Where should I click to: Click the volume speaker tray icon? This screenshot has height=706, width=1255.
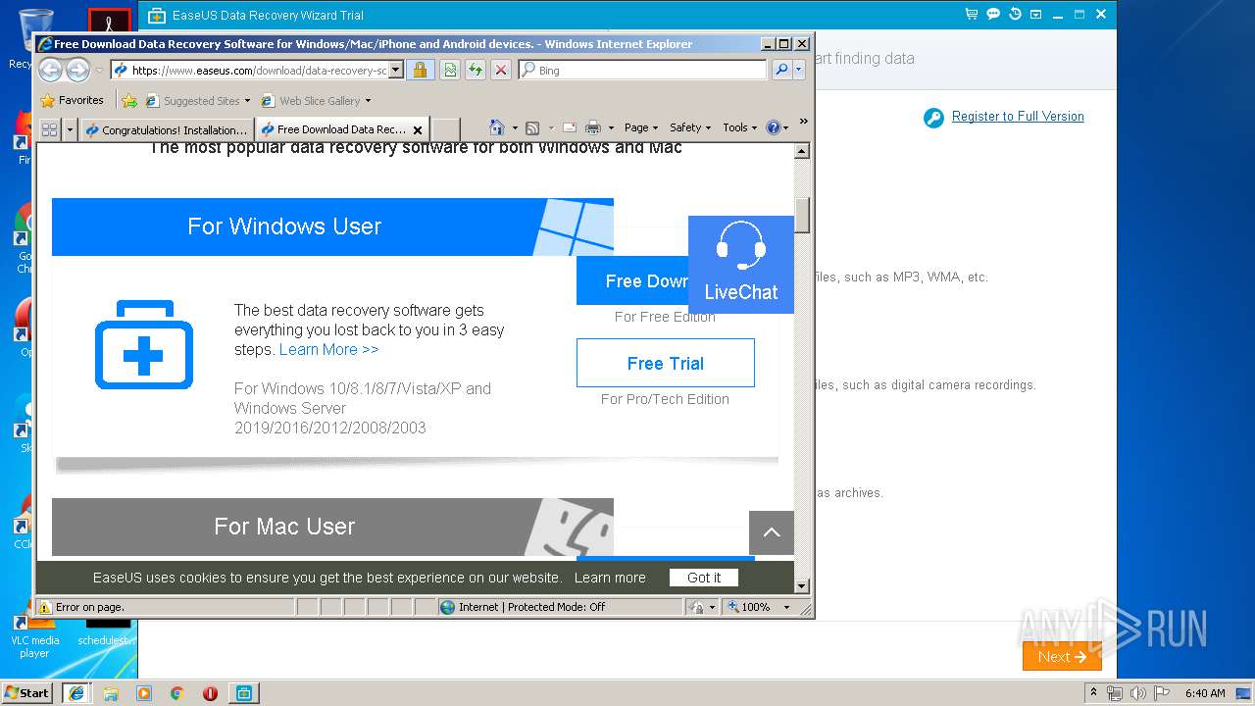1137,693
